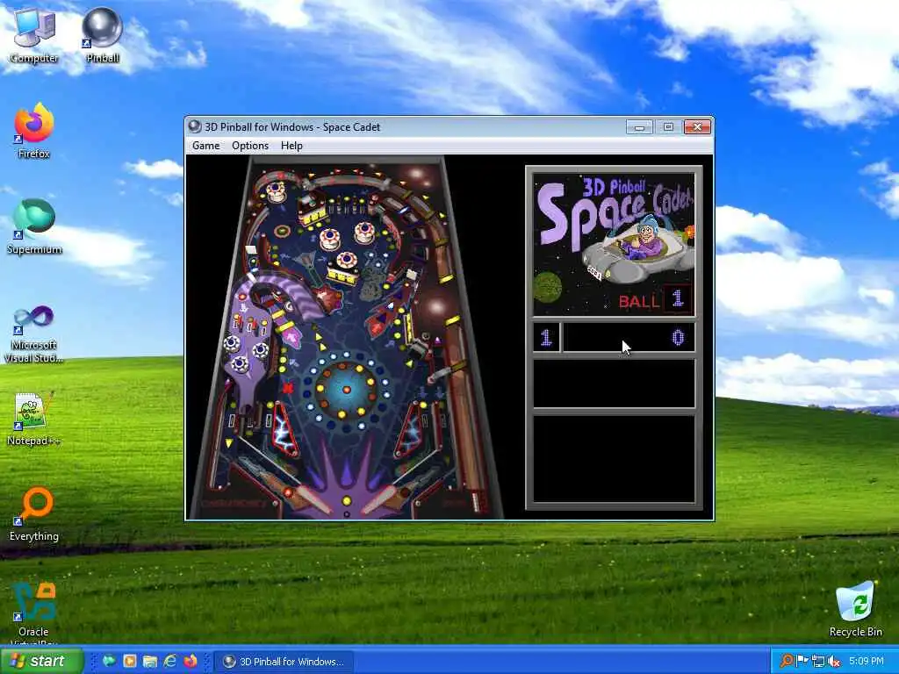The image size is (899, 674).
Task: Close the 3D Pinball window
Action: 697,126
